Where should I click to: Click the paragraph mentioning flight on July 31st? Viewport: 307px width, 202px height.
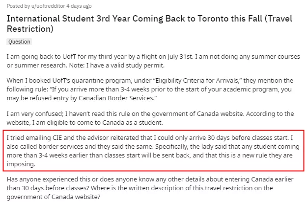153,61
